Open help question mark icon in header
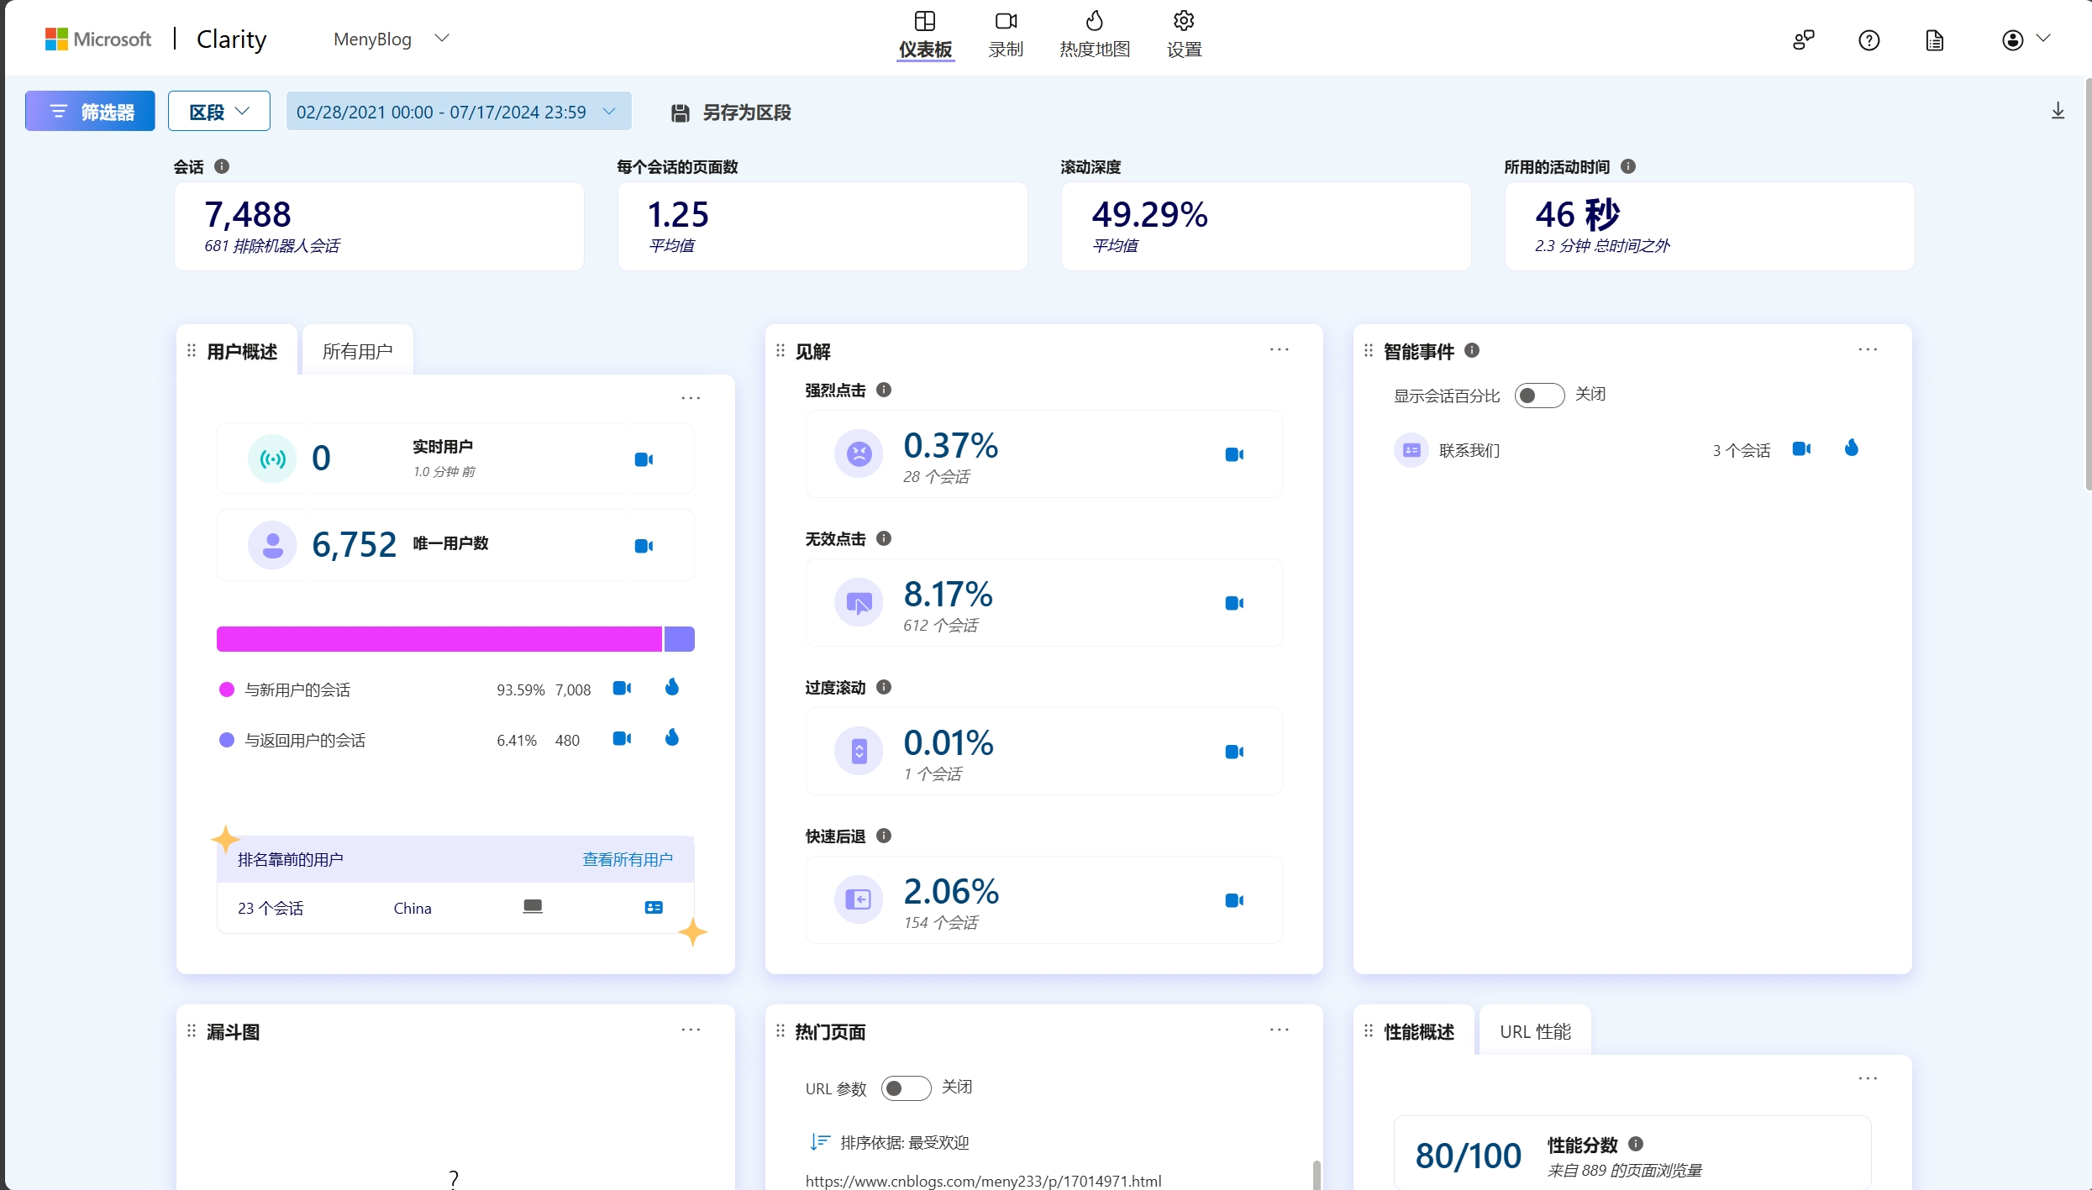The width and height of the screenshot is (2092, 1190). click(x=1869, y=40)
